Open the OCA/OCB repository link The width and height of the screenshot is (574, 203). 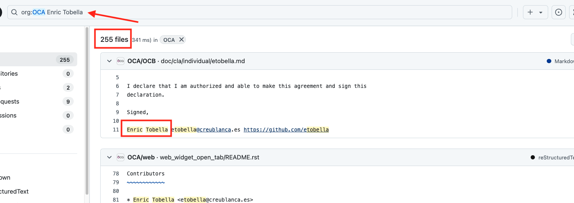(x=141, y=61)
